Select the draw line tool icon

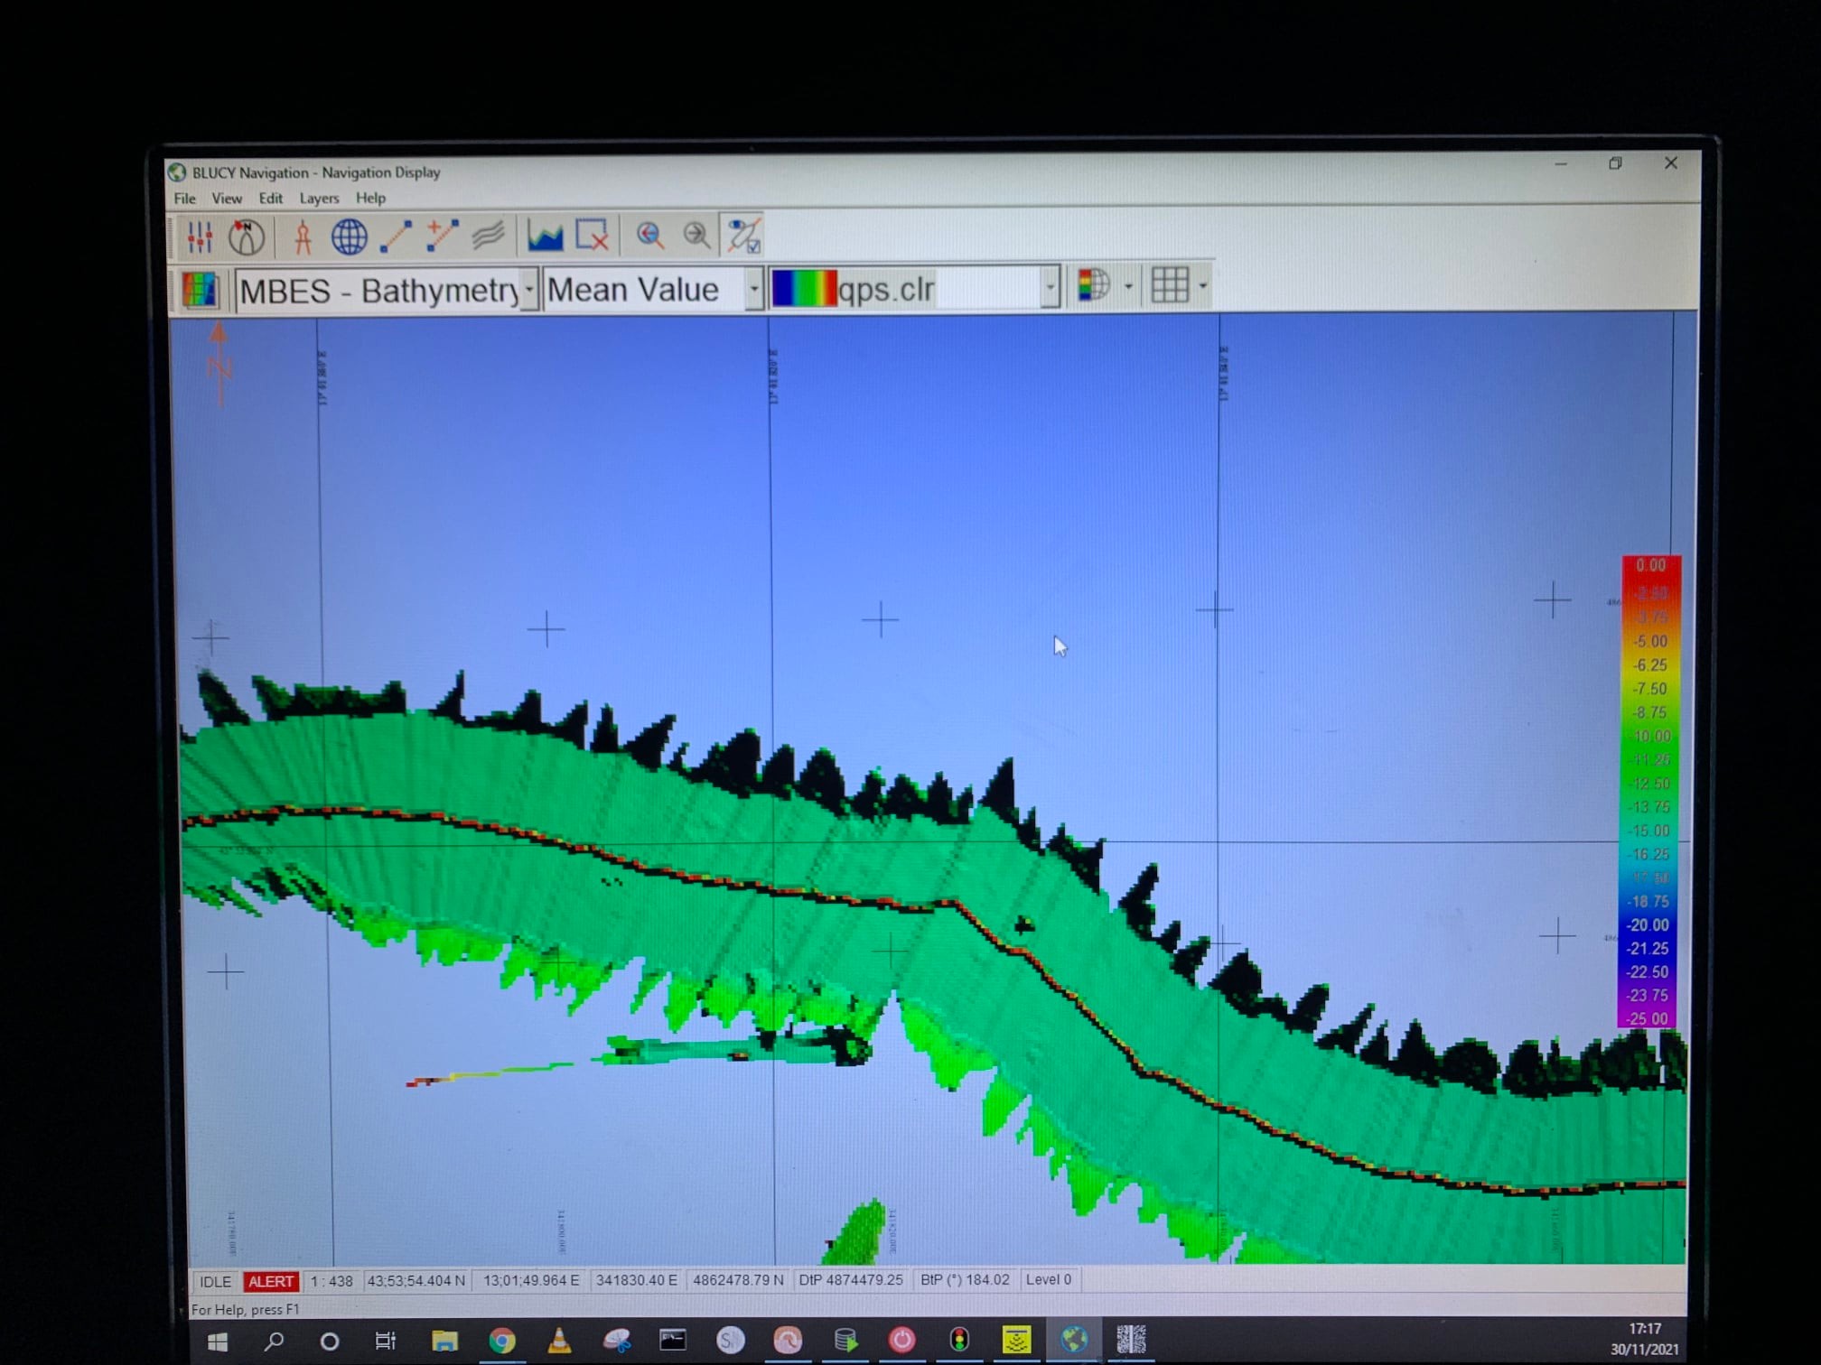396,237
